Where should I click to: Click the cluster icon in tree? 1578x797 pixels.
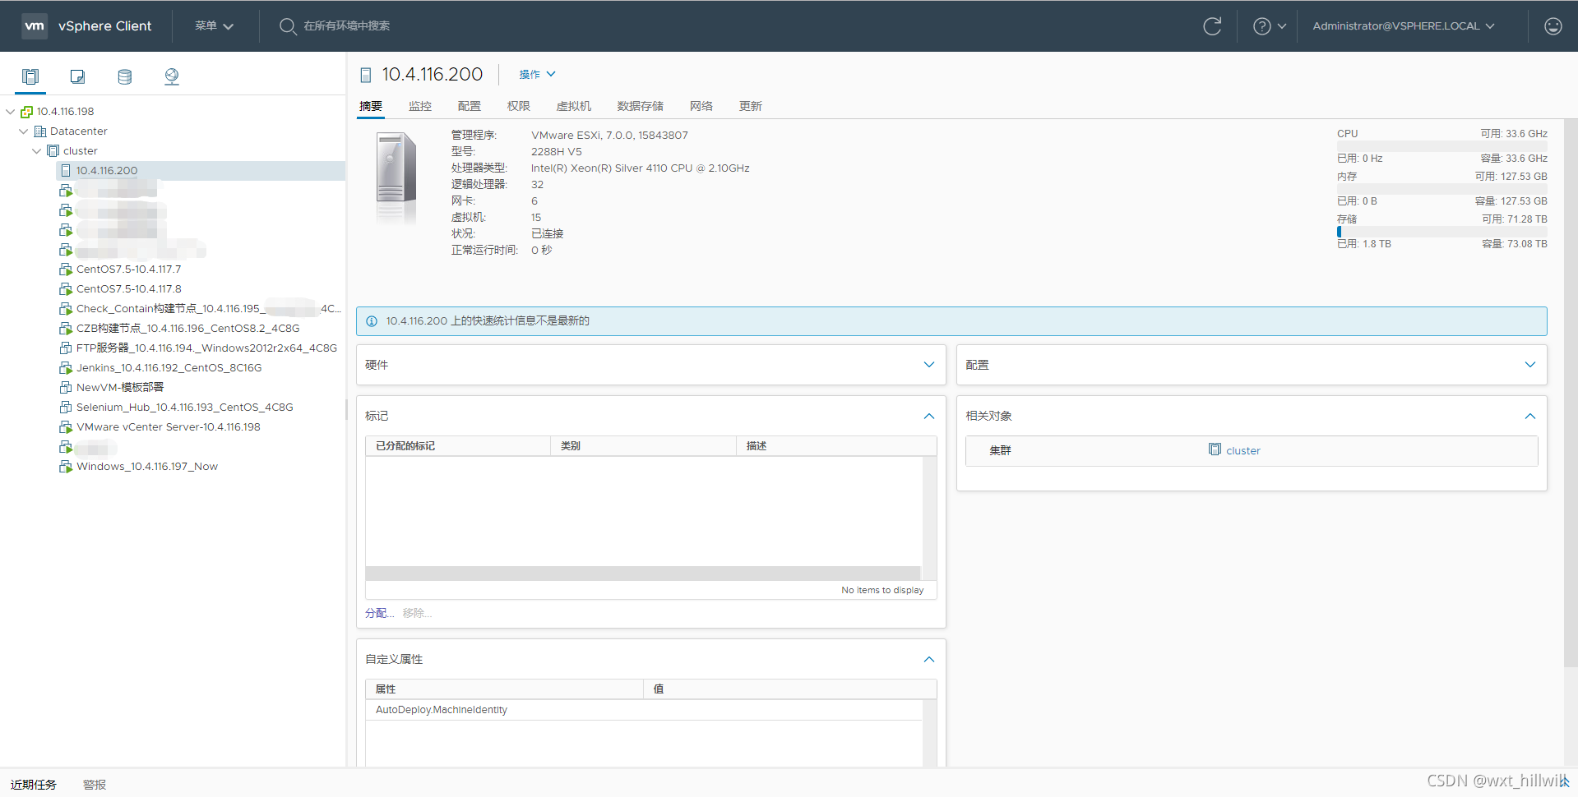(x=53, y=151)
